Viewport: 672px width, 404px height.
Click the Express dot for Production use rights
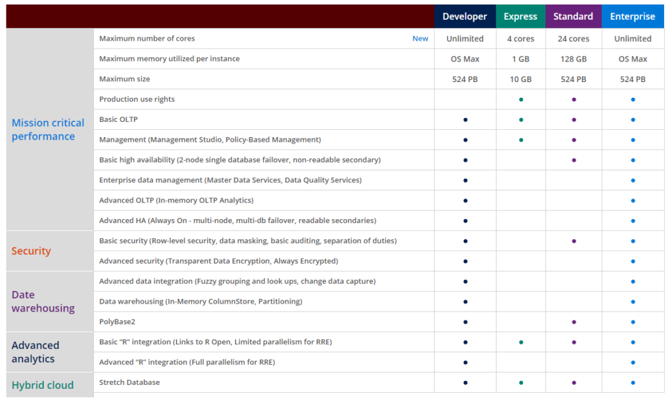520,99
